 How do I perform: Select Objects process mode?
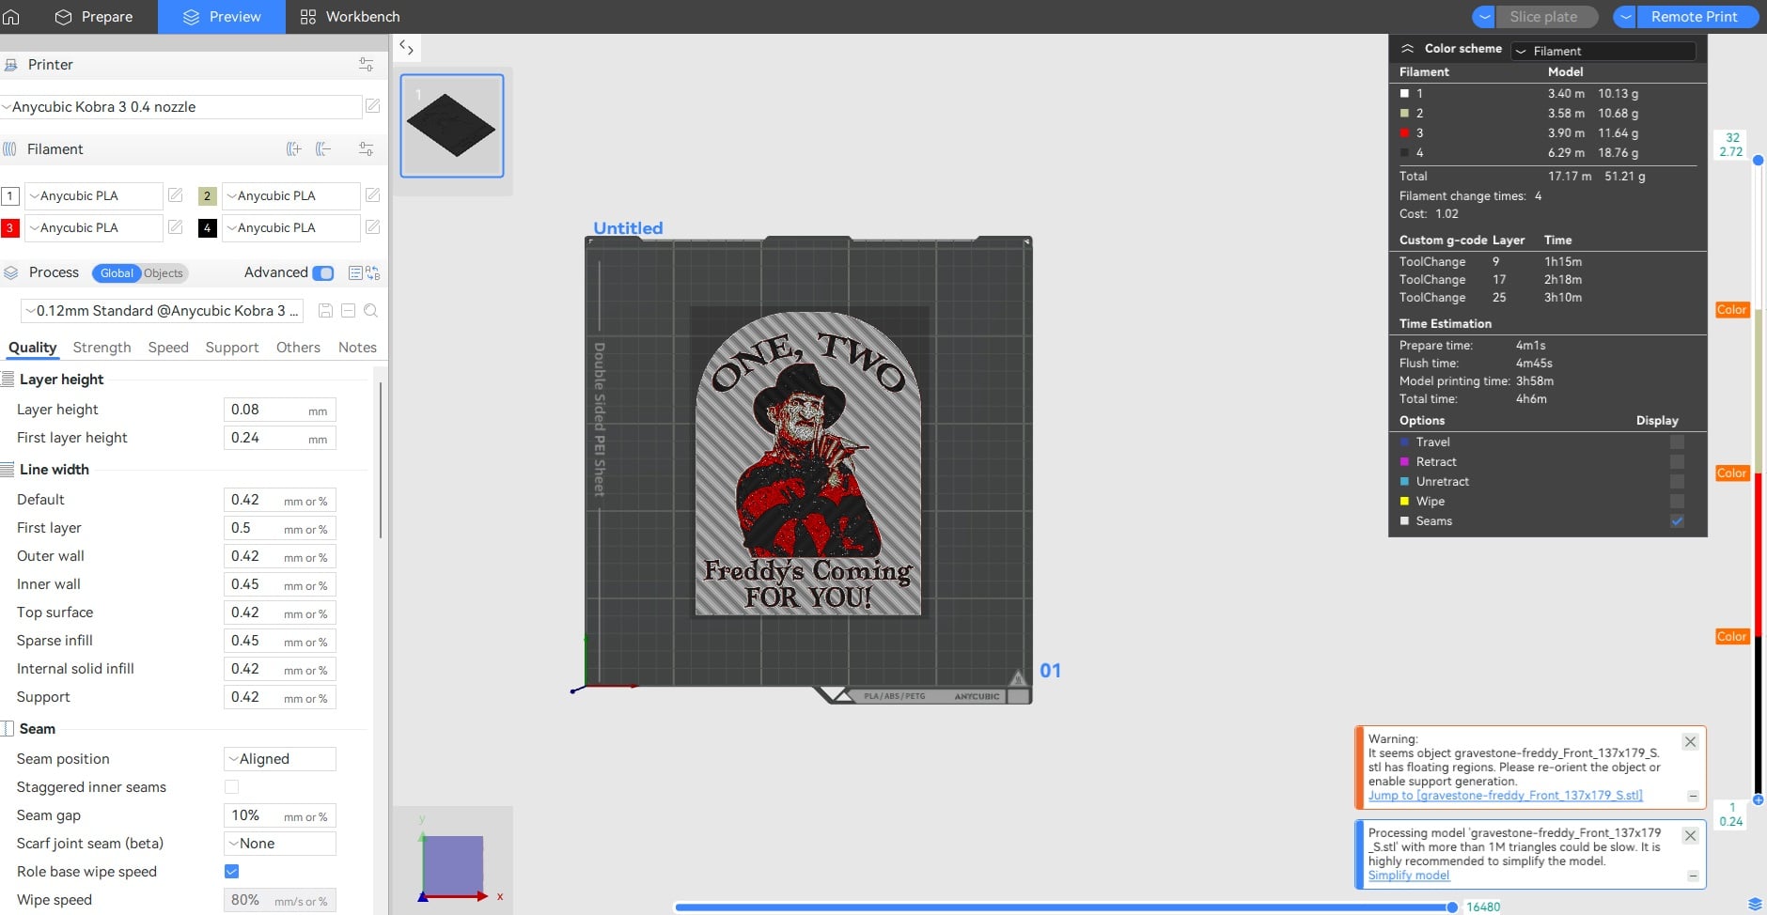coord(164,273)
